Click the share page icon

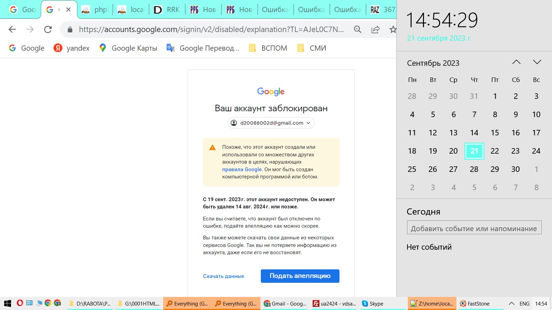coord(375,29)
